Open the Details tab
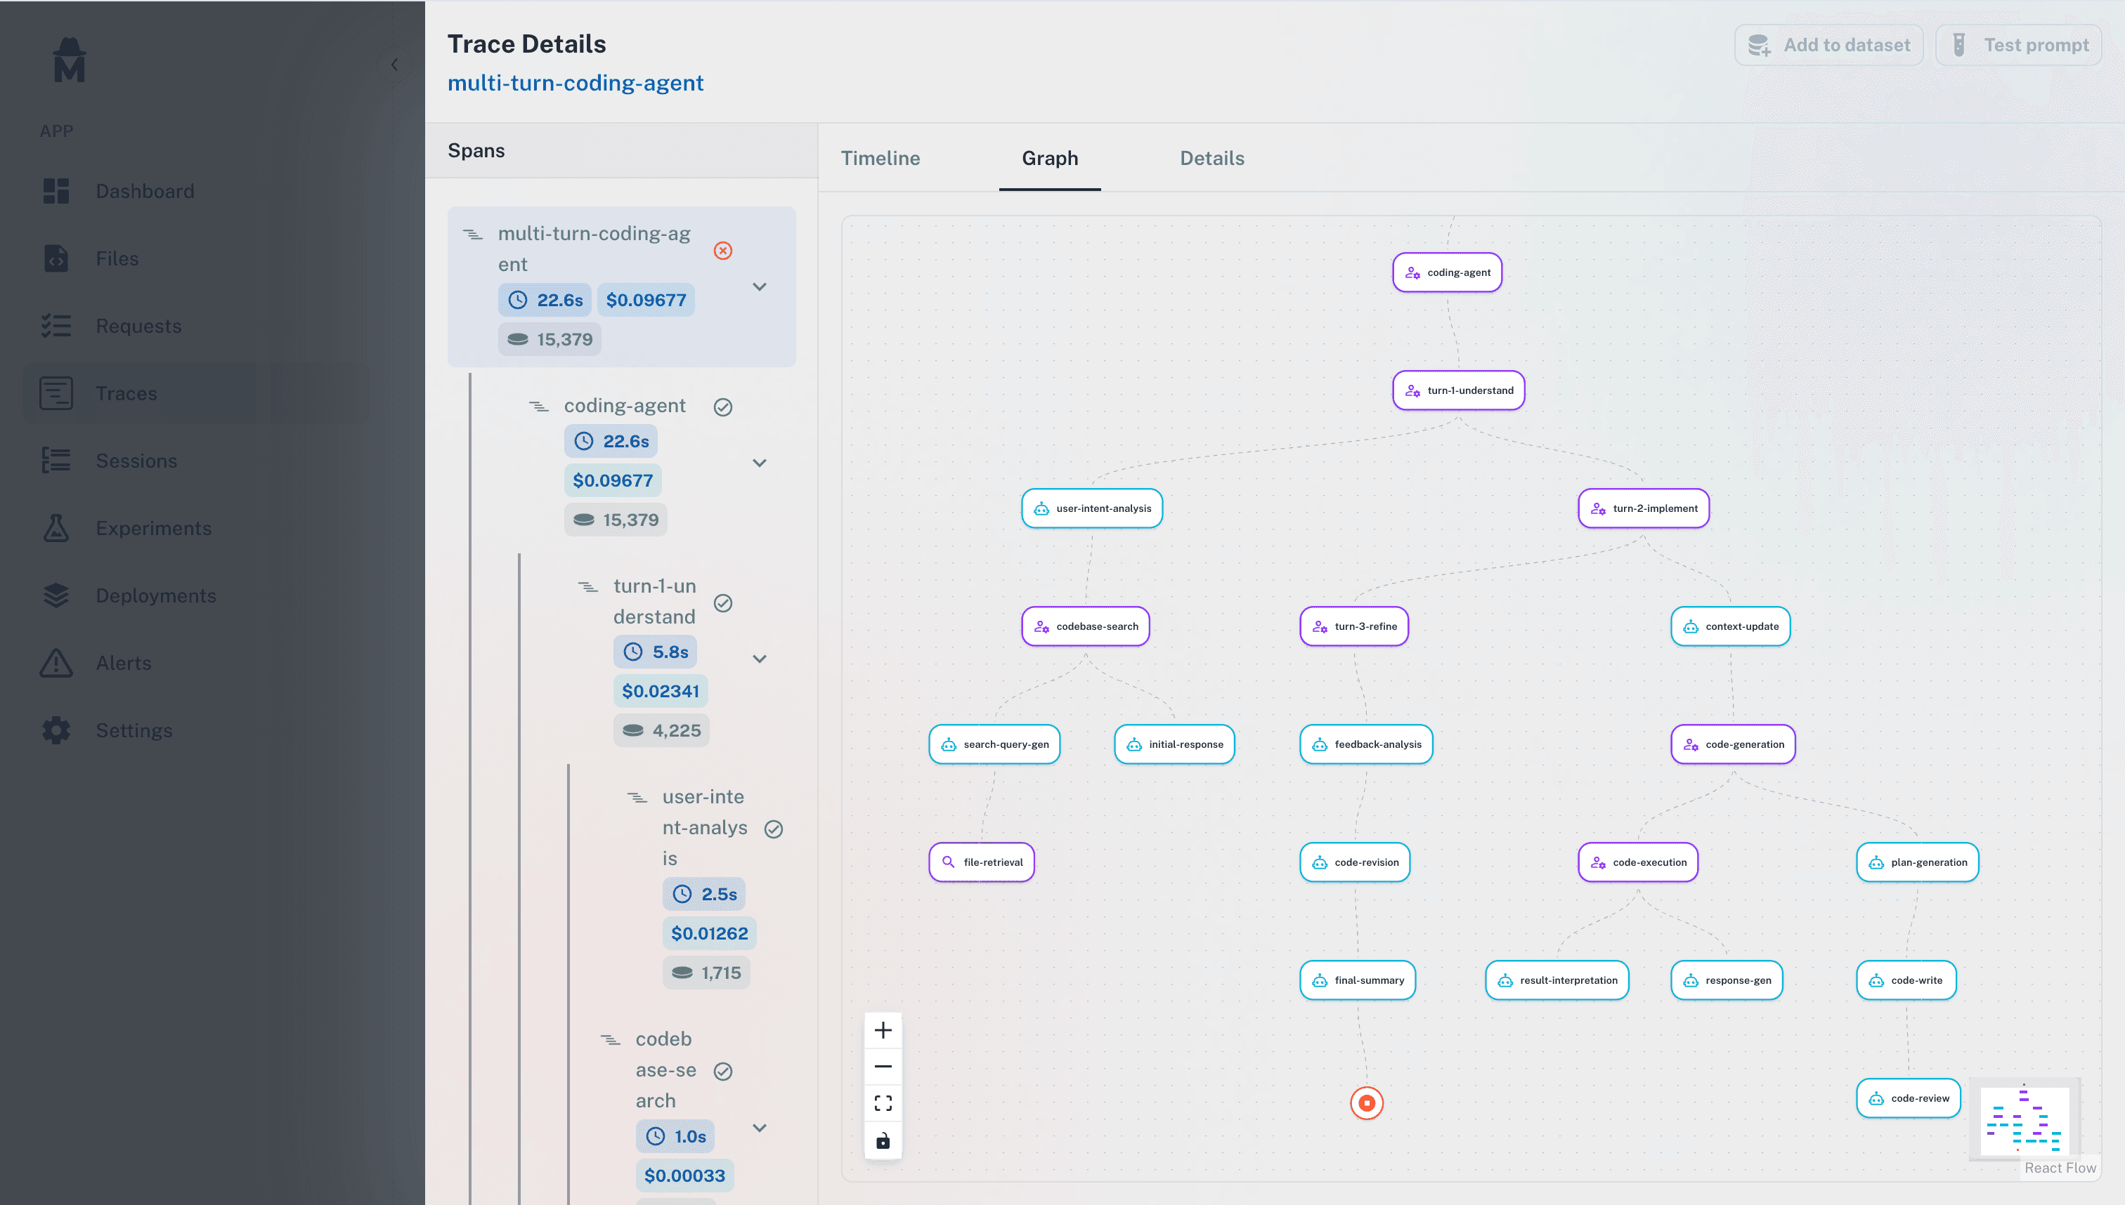The height and width of the screenshot is (1205, 2125). pyautogui.click(x=1211, y=158)
